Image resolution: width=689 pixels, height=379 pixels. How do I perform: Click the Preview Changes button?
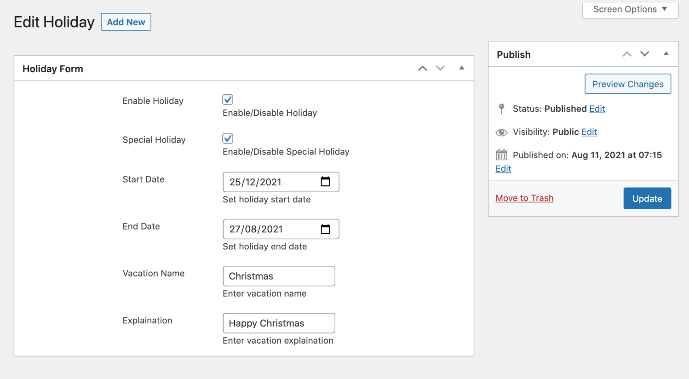pyautogui.click(x=627, y=84)
